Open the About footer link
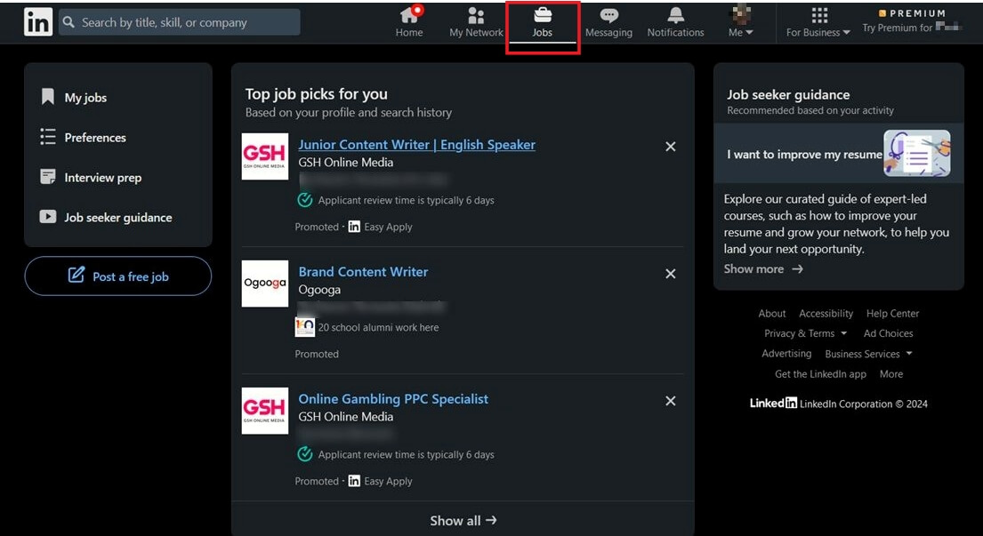The width and height of the screenshot is (983, 536). pyautogui.click(x=772, y=313)
